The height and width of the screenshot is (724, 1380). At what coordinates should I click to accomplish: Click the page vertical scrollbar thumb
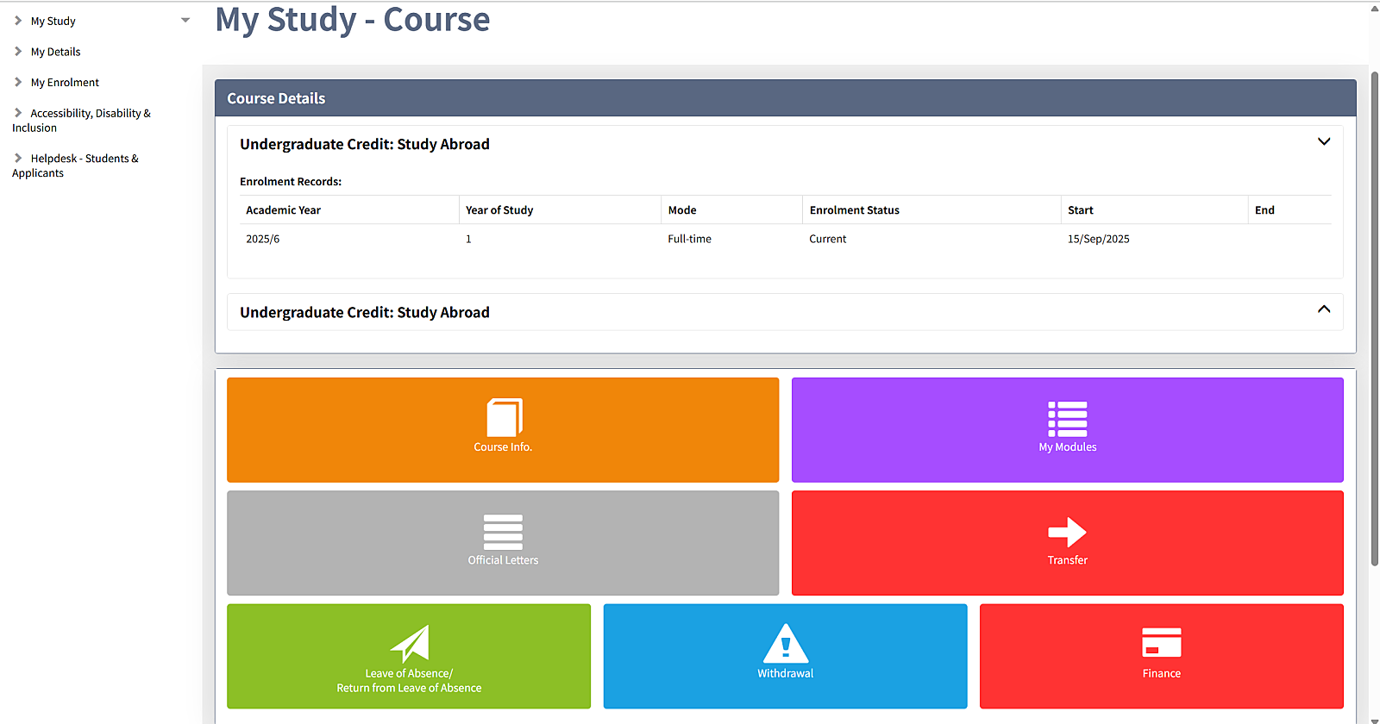tap(1374, 319)
